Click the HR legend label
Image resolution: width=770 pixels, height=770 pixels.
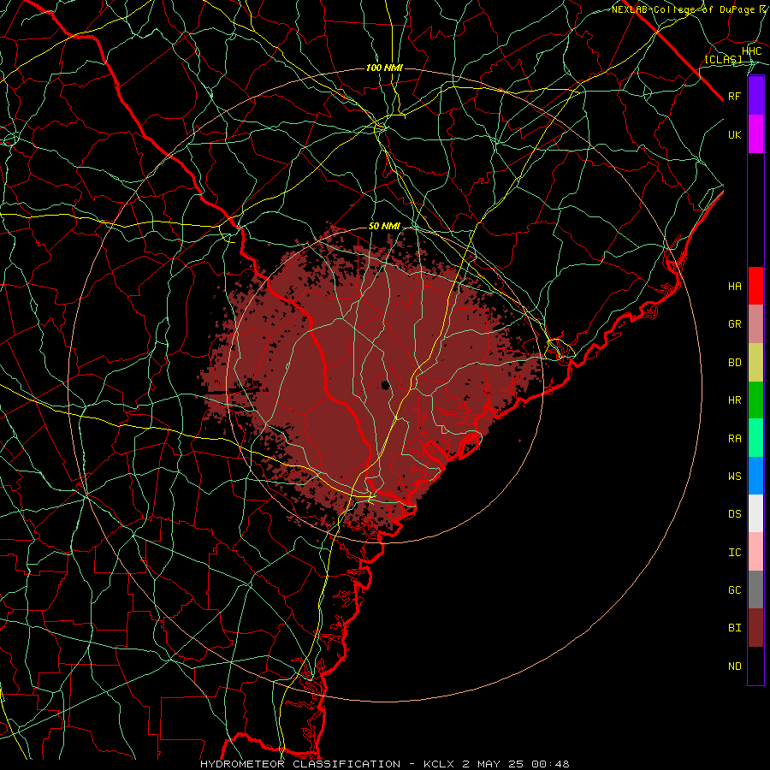pyautogui.click(x=735, y=400)
